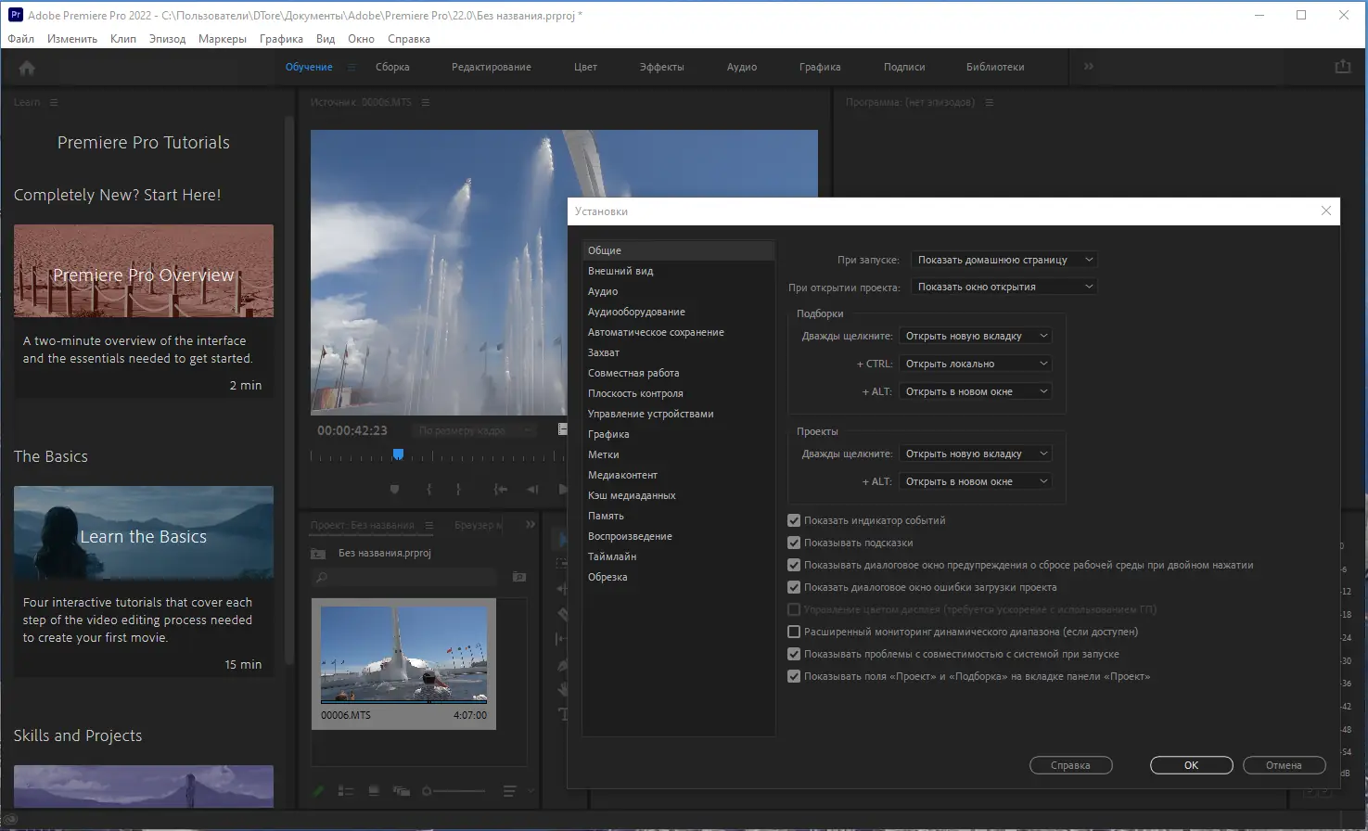The image size is (1368, 831).
Task: Click the Справка button in the dialog
Action: point(1070,765)
